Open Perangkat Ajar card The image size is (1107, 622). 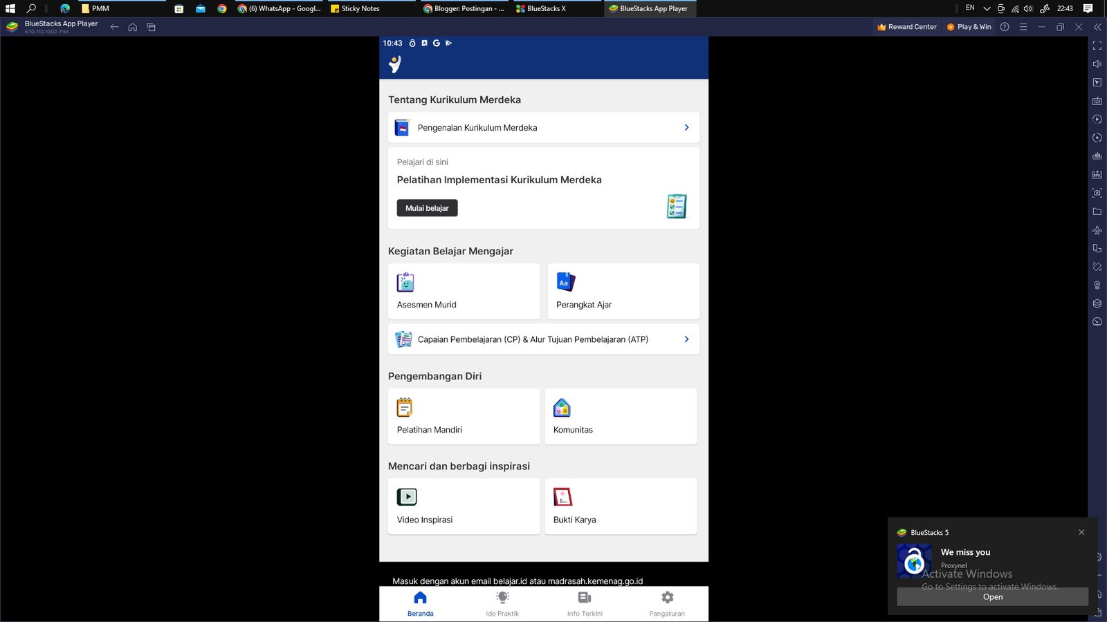point(623,291)
